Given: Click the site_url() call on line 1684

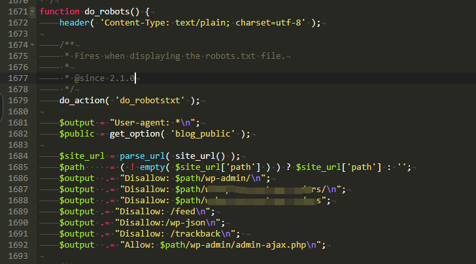Looking at the screenshot, I should [x=200, y=156].
